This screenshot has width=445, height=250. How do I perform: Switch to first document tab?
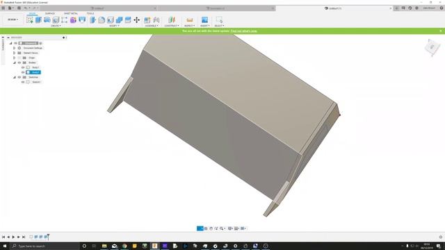[99, 8]
